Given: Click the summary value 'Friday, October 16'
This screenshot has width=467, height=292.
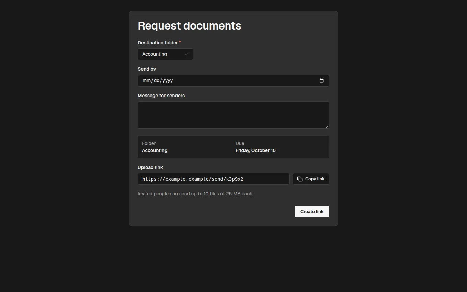Looking at the screenshot, I should 255,150.
